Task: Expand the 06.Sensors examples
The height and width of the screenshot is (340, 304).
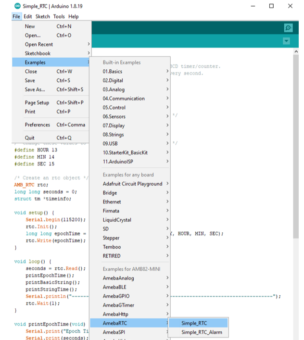Action: click(x=130, y=117)
